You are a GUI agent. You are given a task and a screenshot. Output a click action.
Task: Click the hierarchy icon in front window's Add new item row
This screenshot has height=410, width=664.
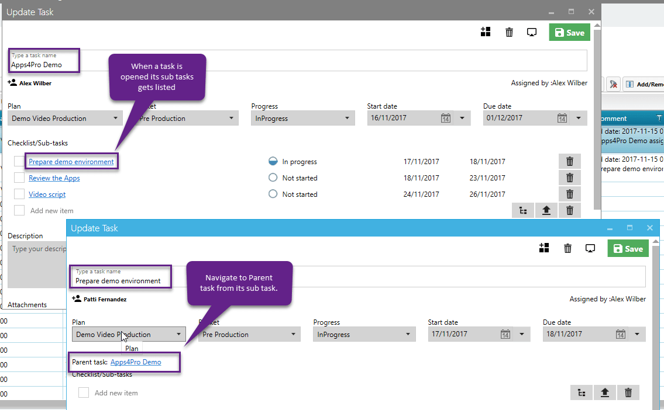click(582, 393)
